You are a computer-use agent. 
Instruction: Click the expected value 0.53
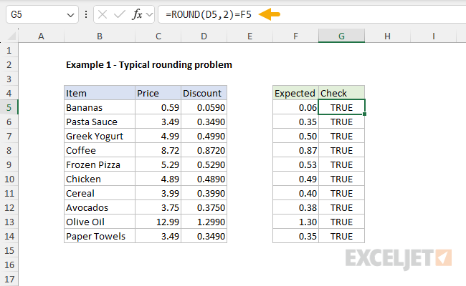(295, 164)
